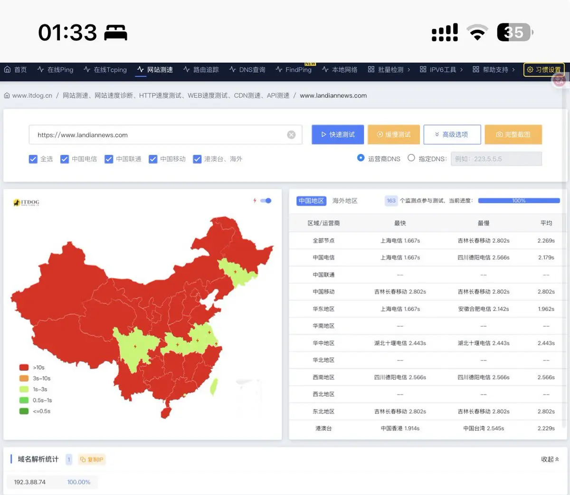
Task: Click the 港澳台 row label
Action: (323, 428)
